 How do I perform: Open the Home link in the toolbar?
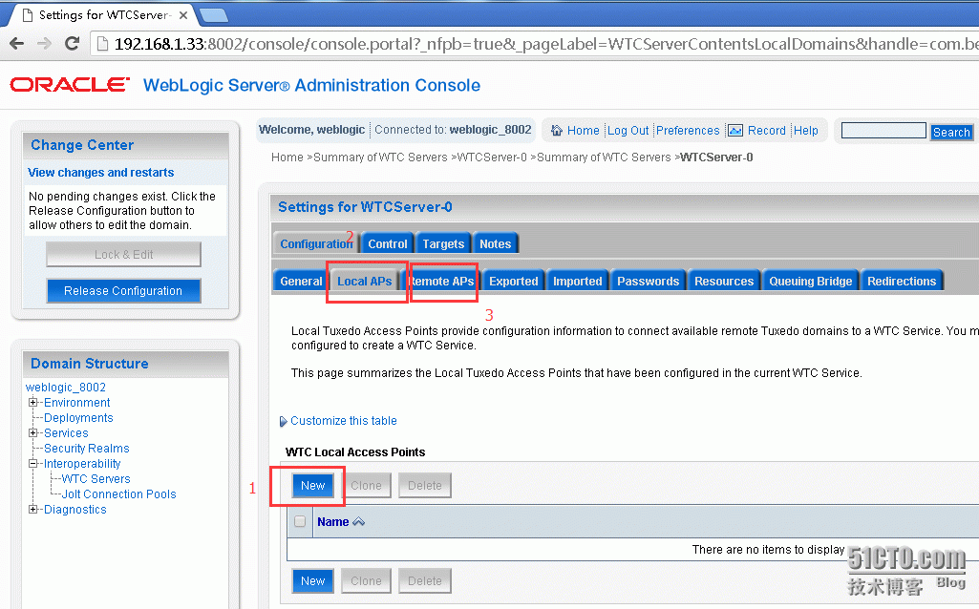584,131
